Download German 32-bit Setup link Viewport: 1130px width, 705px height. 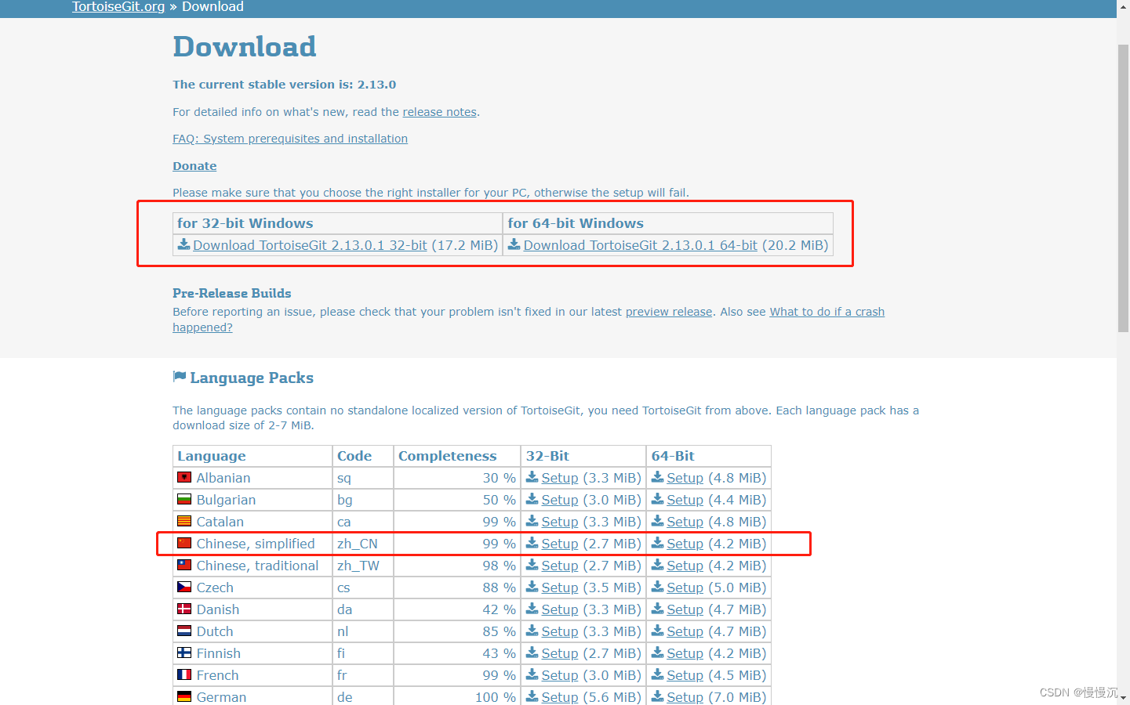point(560,697)
